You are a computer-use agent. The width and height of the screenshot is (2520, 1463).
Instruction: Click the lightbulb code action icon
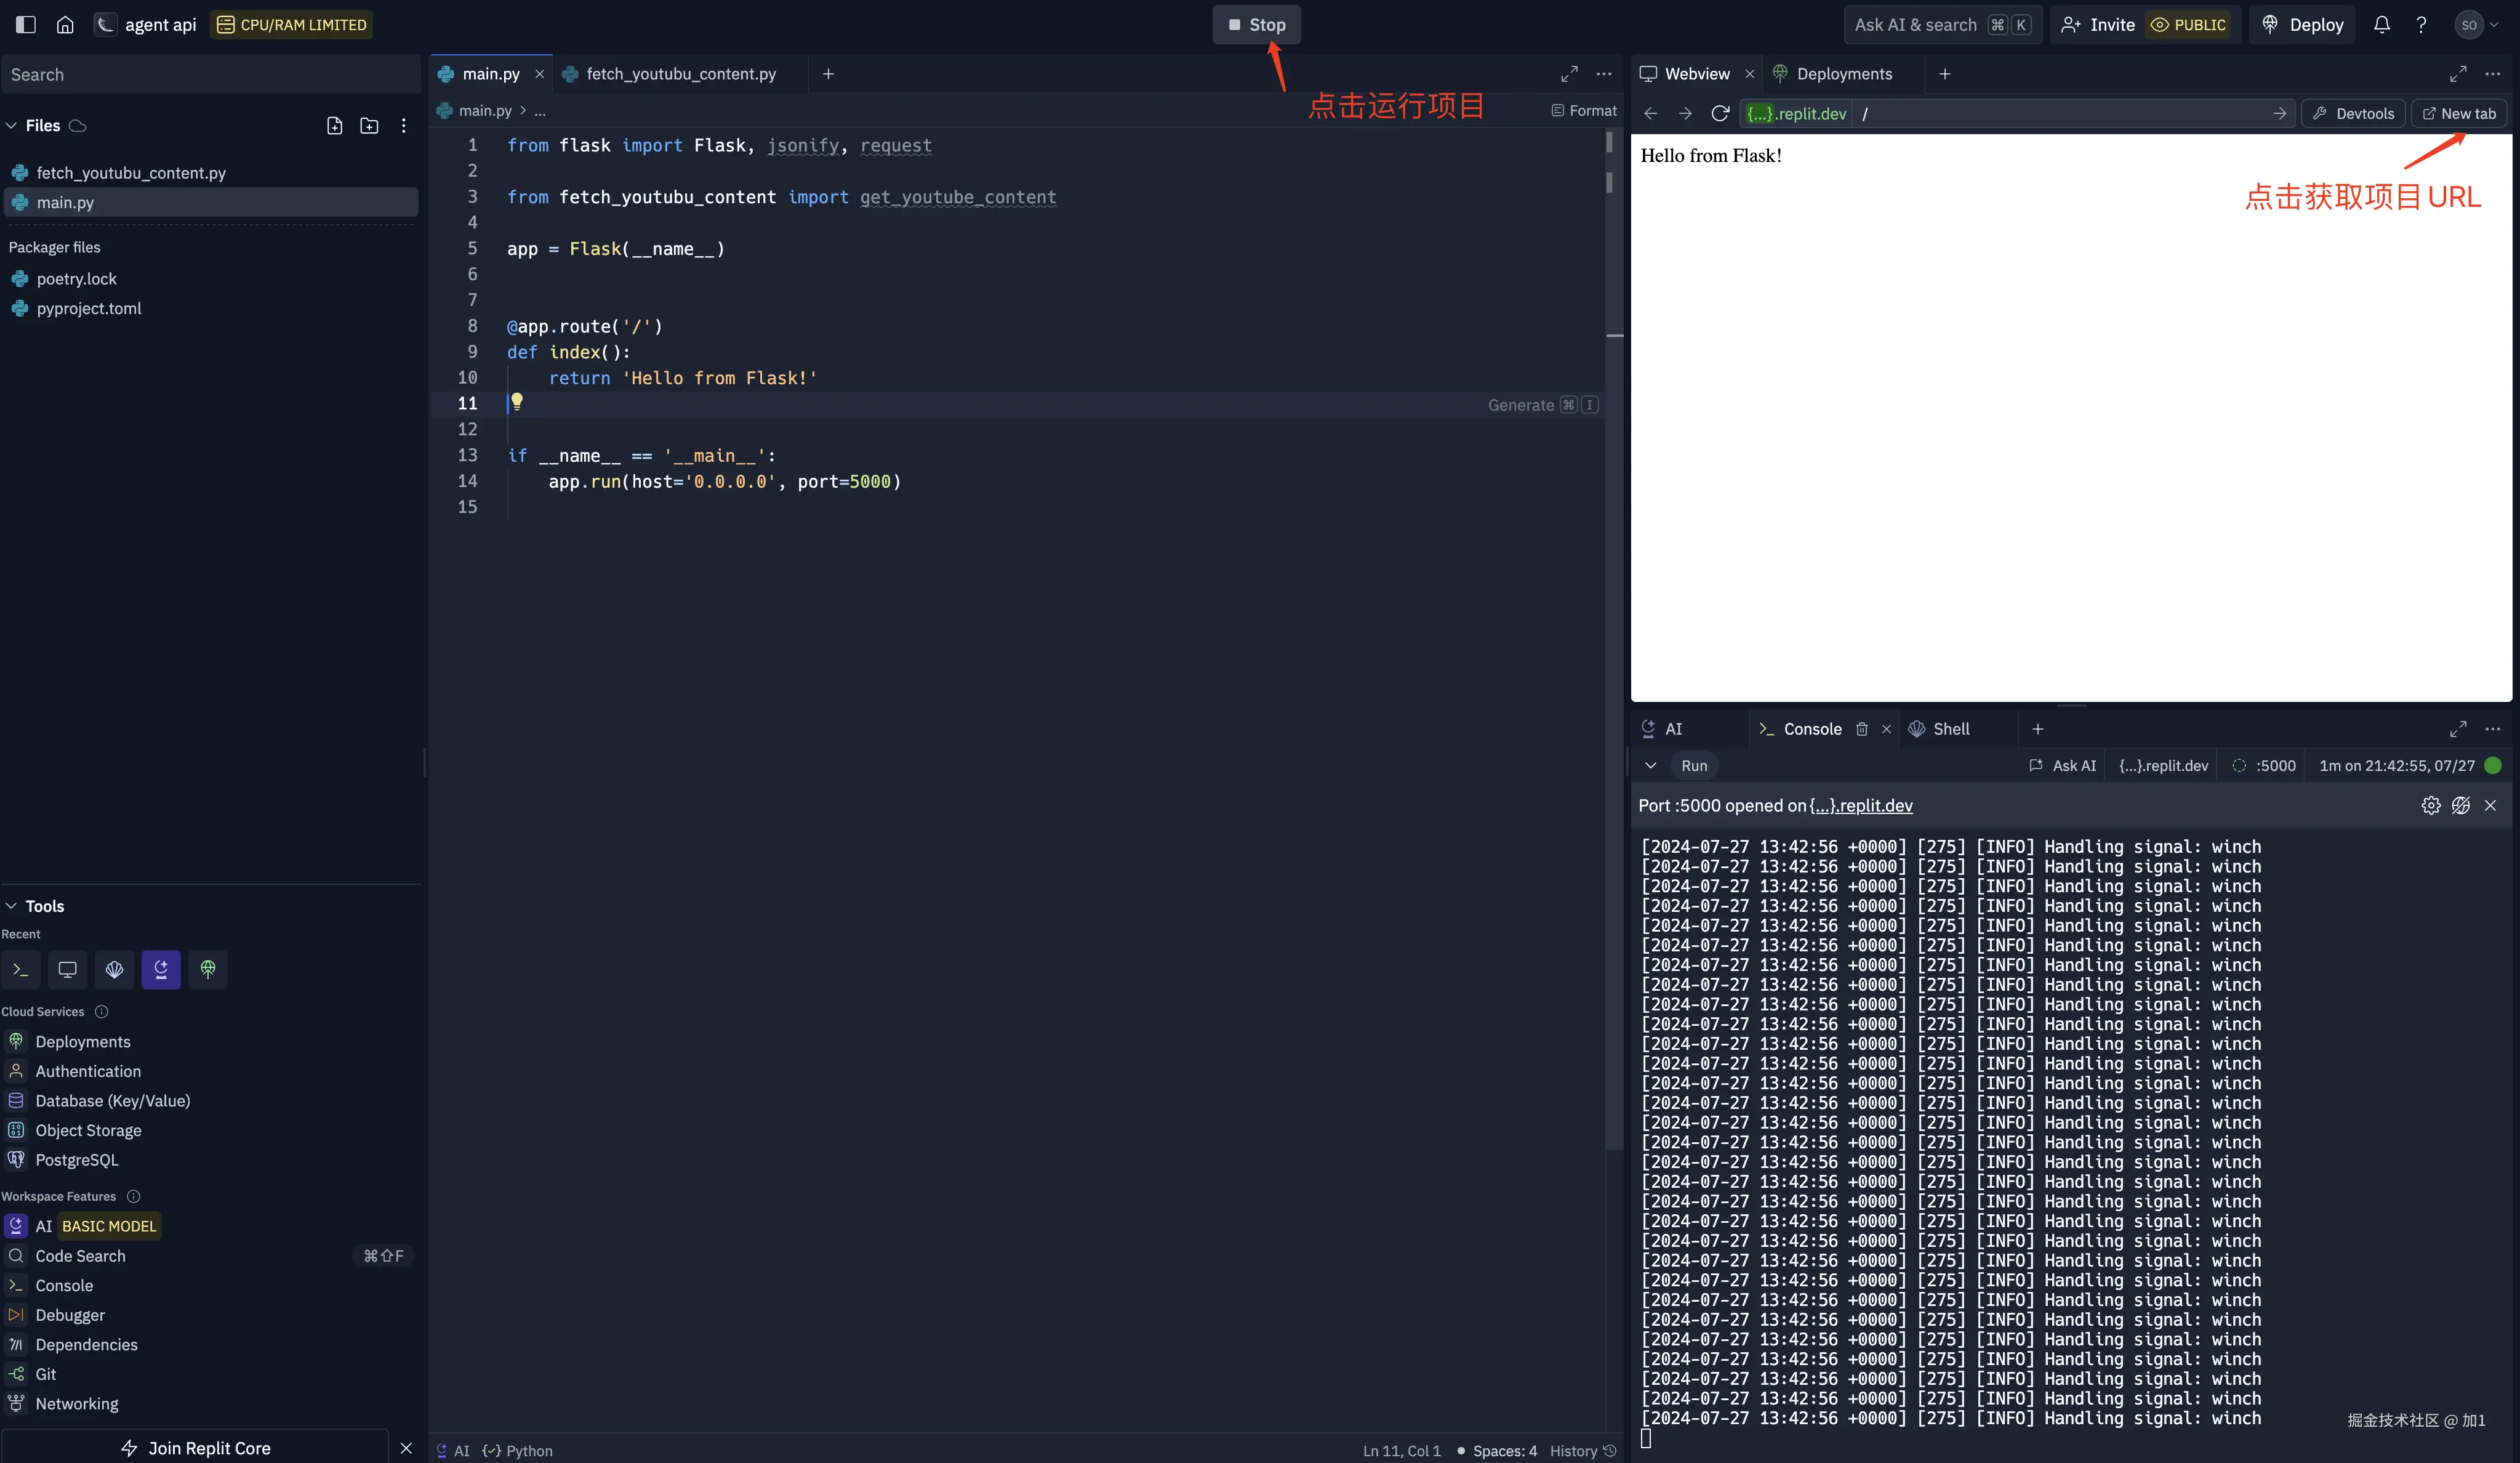[517, 401]
